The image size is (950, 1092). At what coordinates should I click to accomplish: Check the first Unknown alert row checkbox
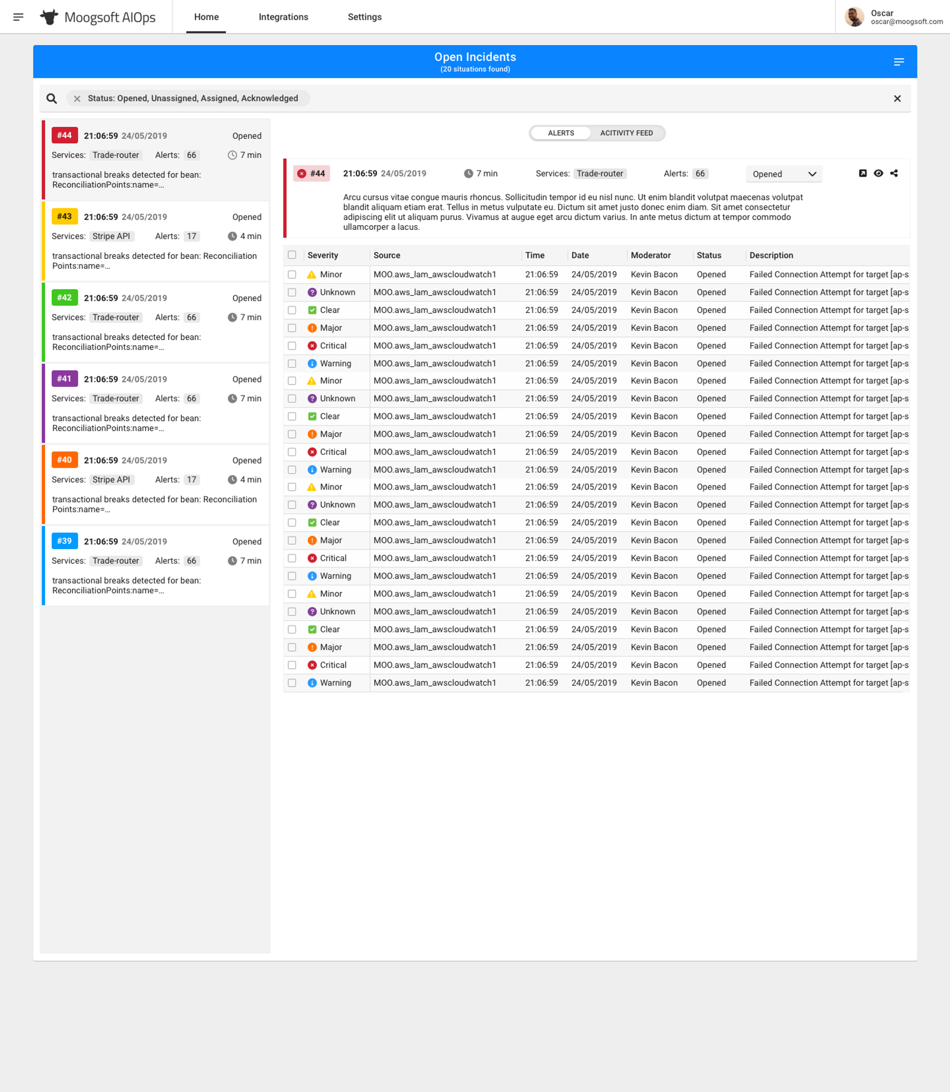coord(292,293)
